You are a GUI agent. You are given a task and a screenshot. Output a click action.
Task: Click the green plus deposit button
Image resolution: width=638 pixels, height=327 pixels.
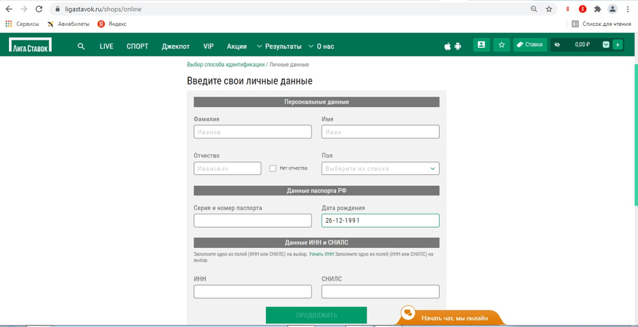coord(618,45)
